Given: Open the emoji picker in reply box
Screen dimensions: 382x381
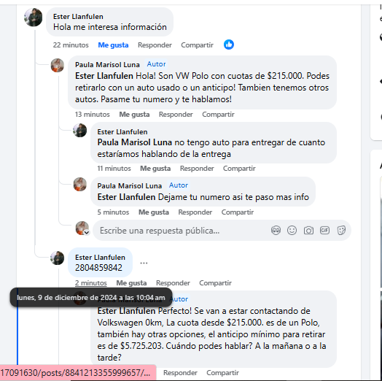Looking at the screenshot, I should [x=292, y=230].
